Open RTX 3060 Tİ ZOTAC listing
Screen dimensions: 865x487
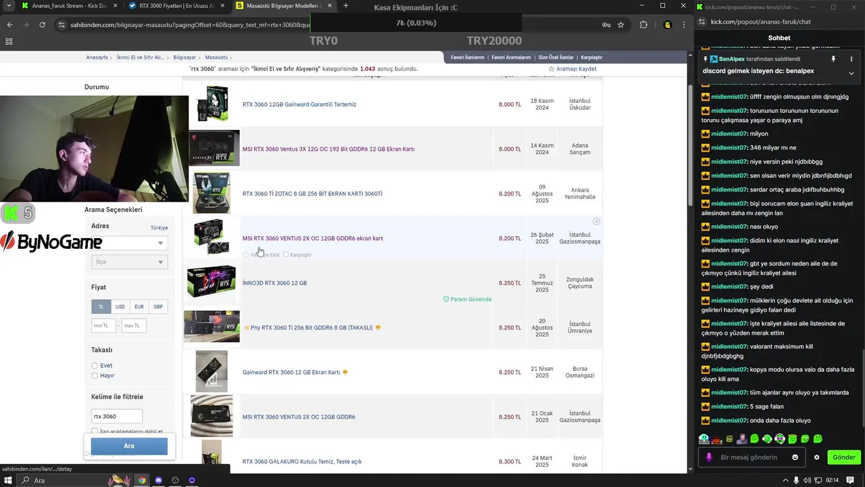[x=312, y=194]
